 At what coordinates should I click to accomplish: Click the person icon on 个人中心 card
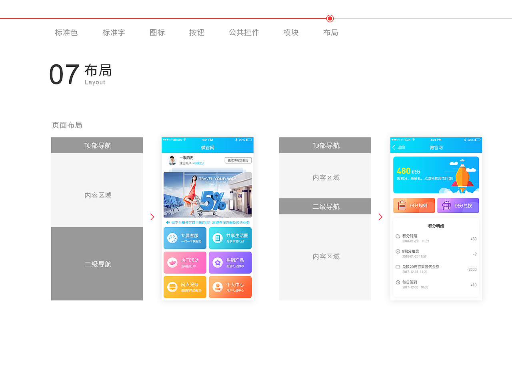[x=217, y=286]
